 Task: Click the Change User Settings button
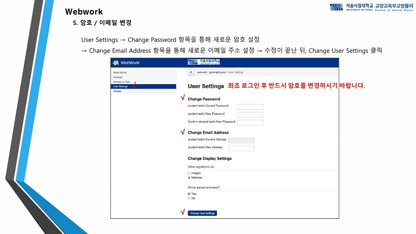point(202,213)
